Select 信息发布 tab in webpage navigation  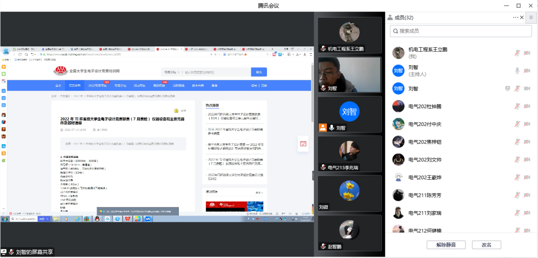pos(75,86)
